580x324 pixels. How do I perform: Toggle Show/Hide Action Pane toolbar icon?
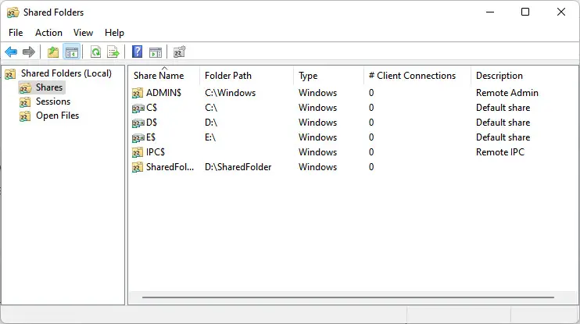point(156,52)
